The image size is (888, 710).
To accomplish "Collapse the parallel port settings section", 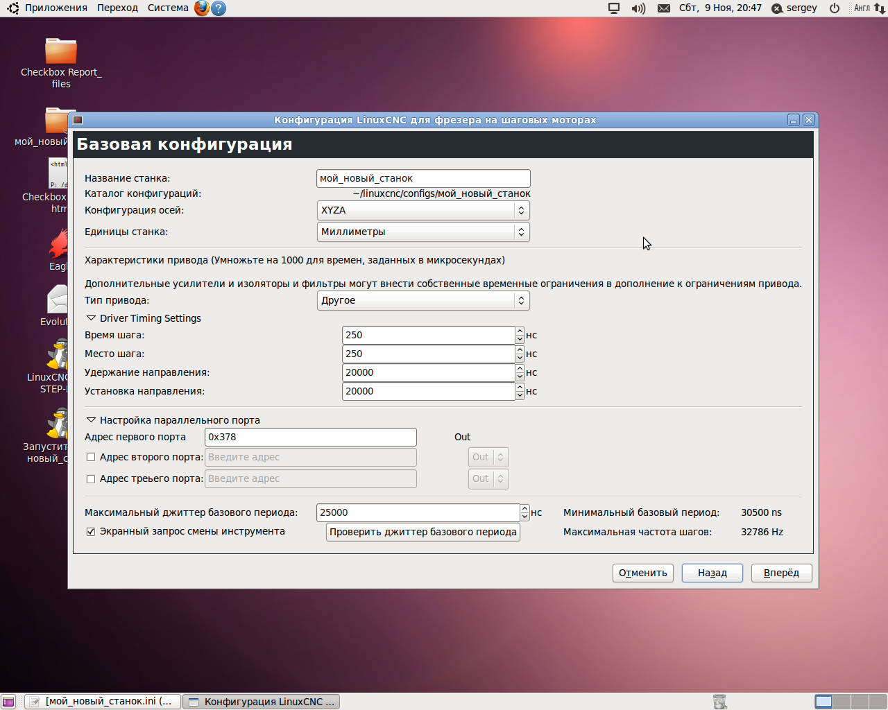I will 91,420.
